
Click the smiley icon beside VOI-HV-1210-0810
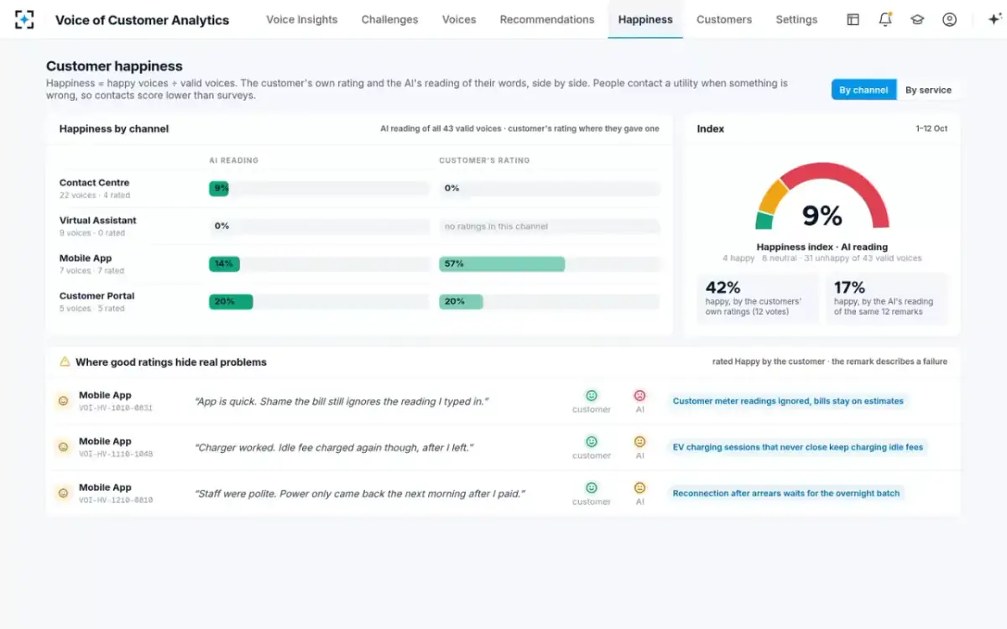pyautogui.click(x=63, y=493)
